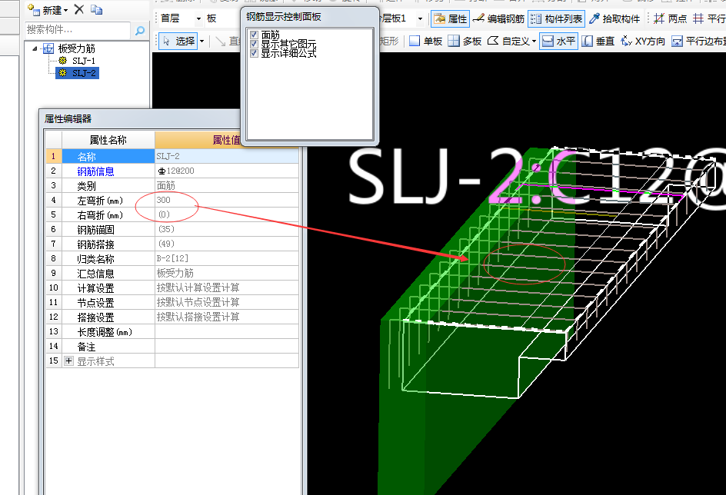Select the 垂直 vertical layout button
Image resolution: width=726 pixels, height=495 pixels.
(598, 42)
